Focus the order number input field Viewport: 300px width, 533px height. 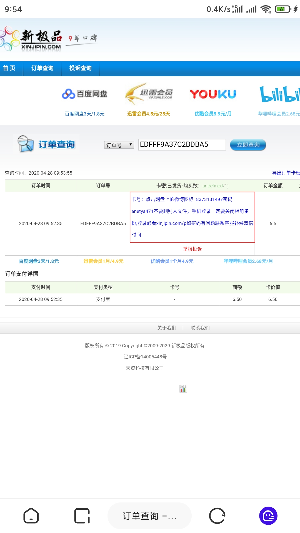click(182, 145)
